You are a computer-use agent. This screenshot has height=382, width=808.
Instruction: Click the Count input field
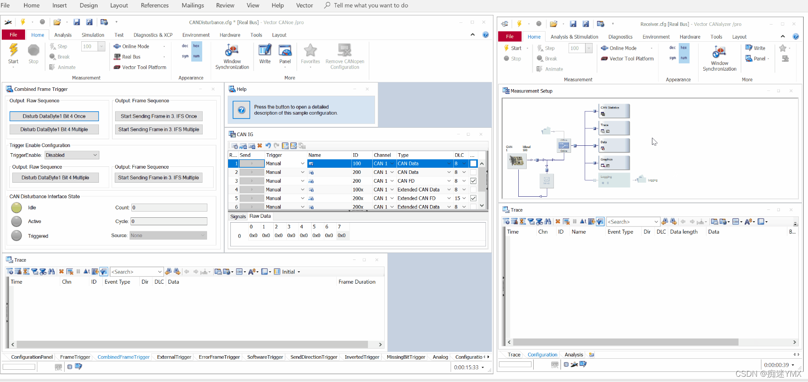pyautogui.click(x=169, y=208)
